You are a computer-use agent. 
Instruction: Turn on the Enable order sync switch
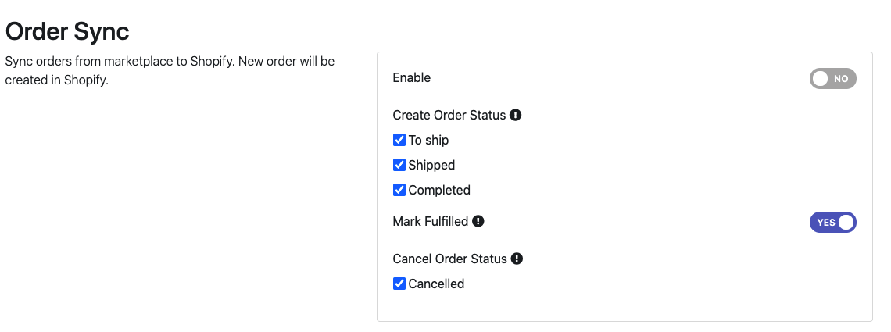click(x=832, y=78)
